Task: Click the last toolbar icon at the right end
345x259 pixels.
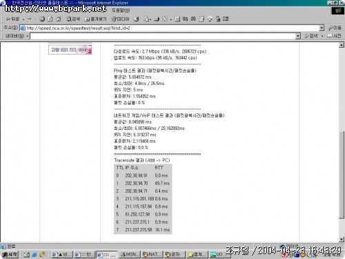Action: click(x=226, y=19)
